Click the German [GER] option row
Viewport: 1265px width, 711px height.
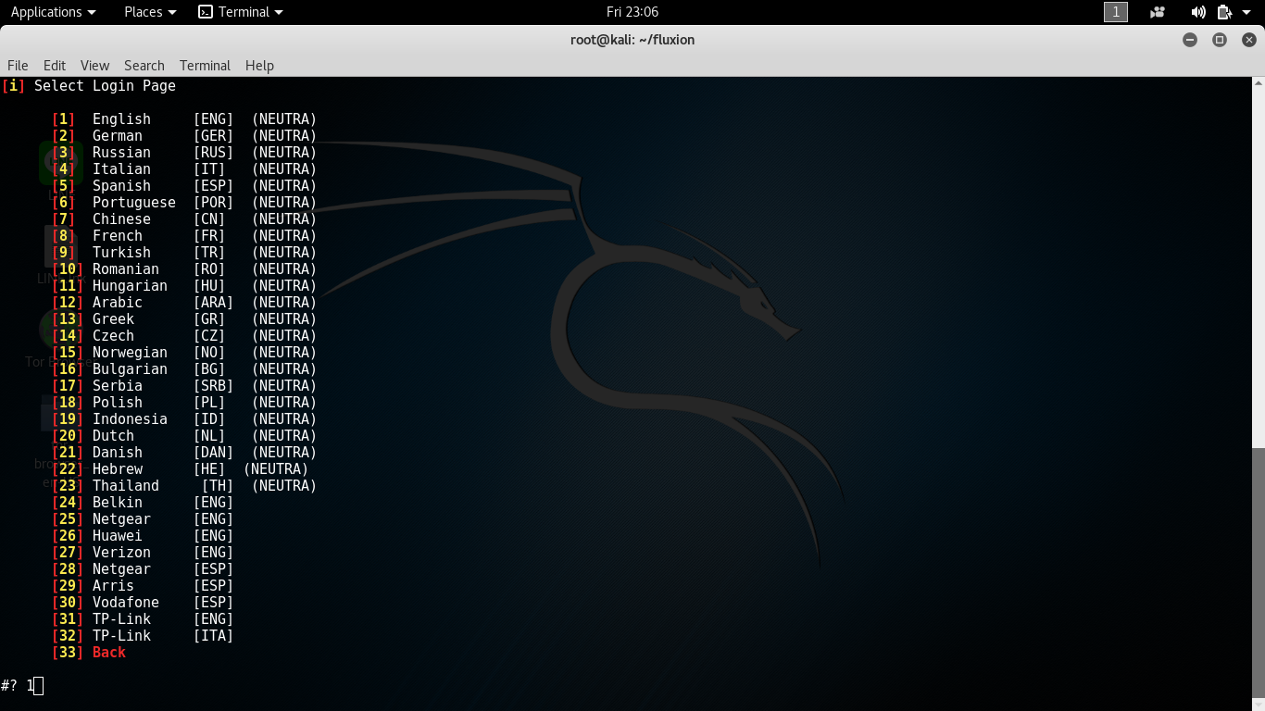click(x=184, y=136)
